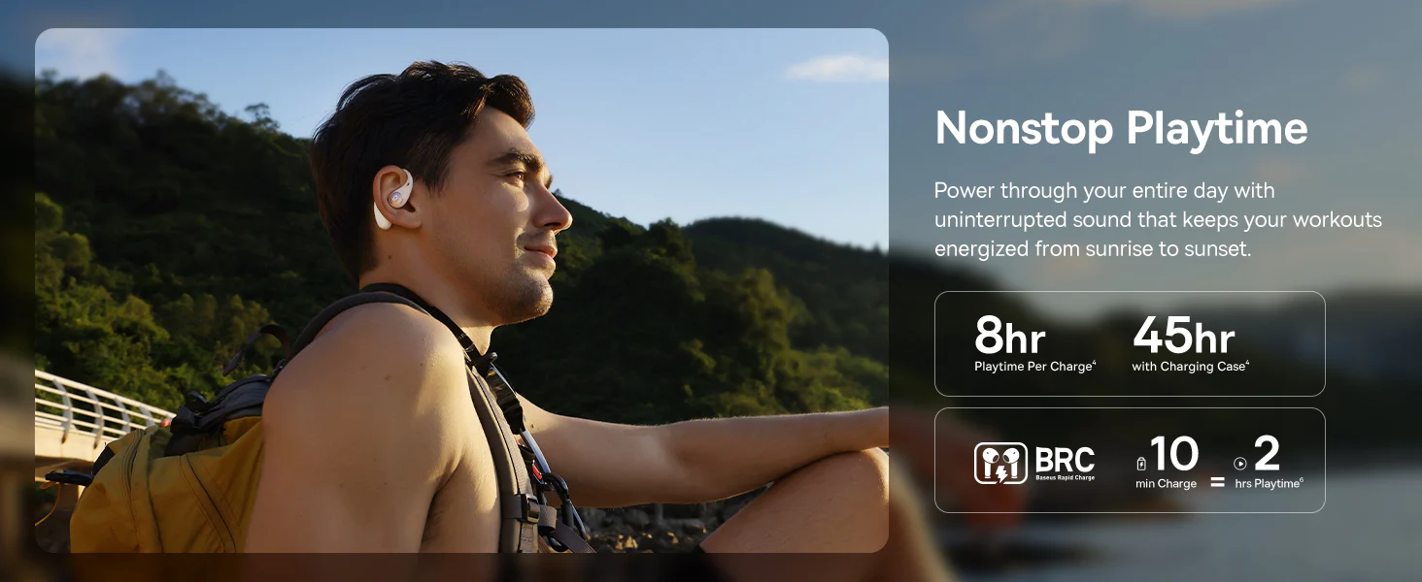Click the "min Charge" label
The height and width of the screenshot is (582, 1422).
click(x=1166, y=483)
